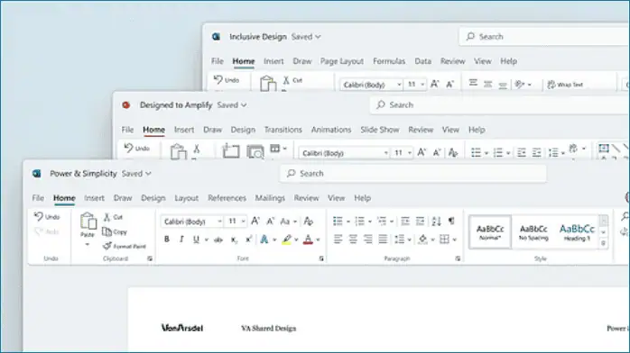The height and width of the screenshot is (353, 630).
Task: Click Decrease Indent in Word Paragraph group
Action: 405,222
